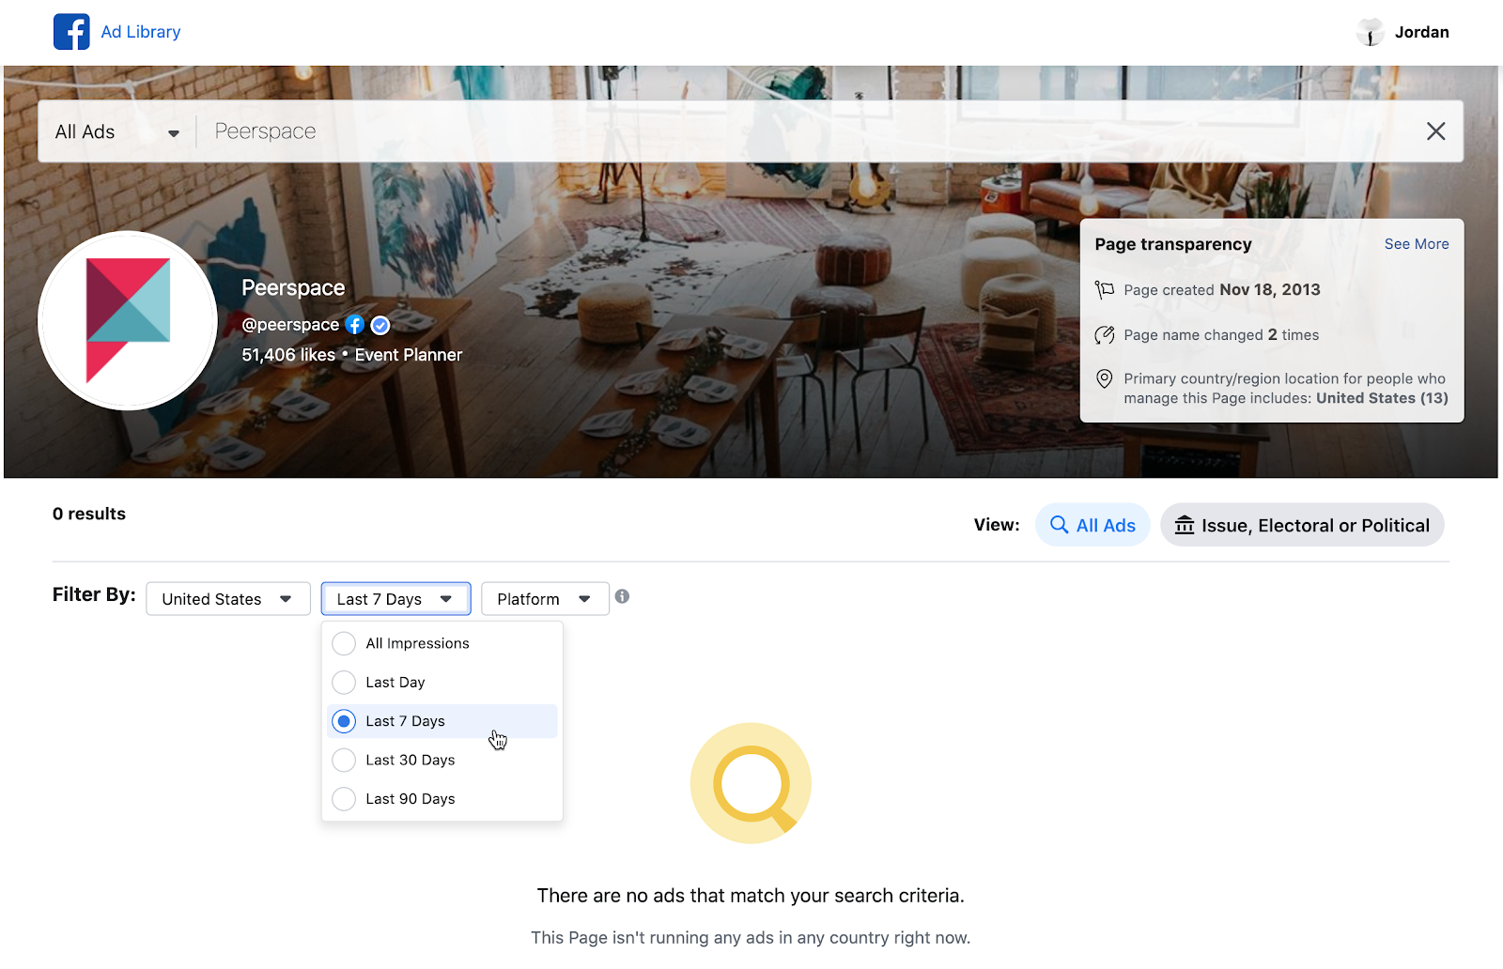Click the no ads match message
The width and height of the screenshot is (1503, 969).
coord(751,896)
